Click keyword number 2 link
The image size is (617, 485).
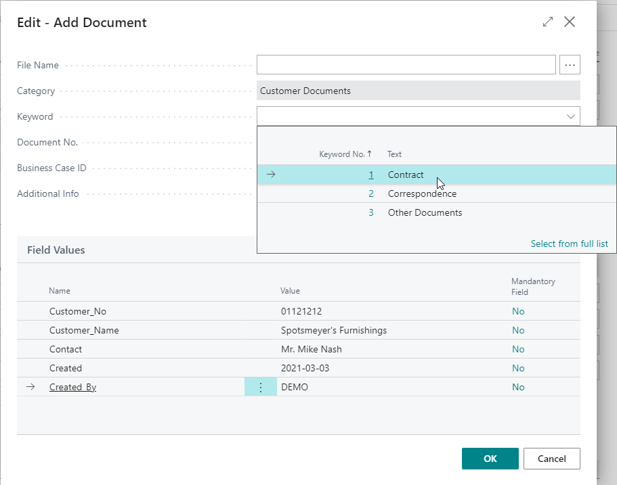pos(370,193)
